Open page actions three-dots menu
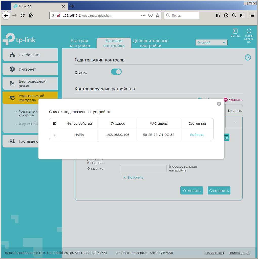Viewport: 258px width, 259px height. 143,15
